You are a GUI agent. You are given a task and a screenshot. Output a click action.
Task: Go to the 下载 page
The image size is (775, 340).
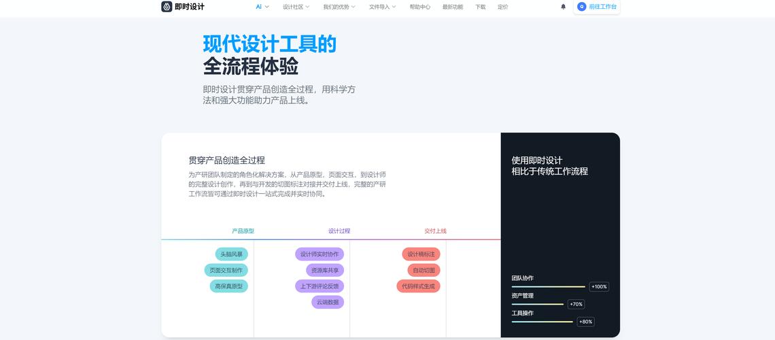pyautogui.click(x=481, y=7)
